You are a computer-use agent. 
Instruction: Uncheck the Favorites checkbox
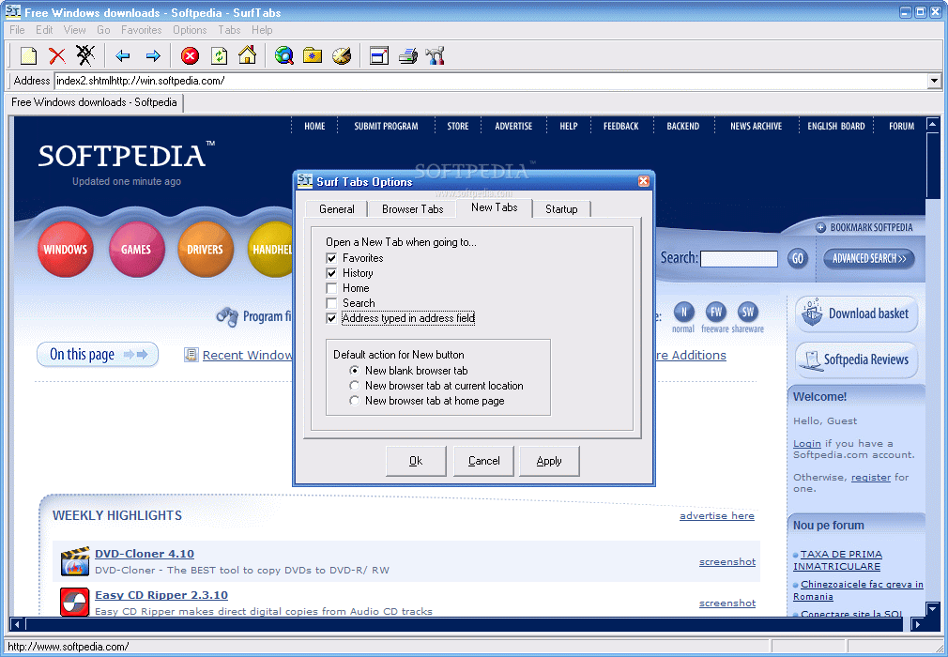(331, 258)
